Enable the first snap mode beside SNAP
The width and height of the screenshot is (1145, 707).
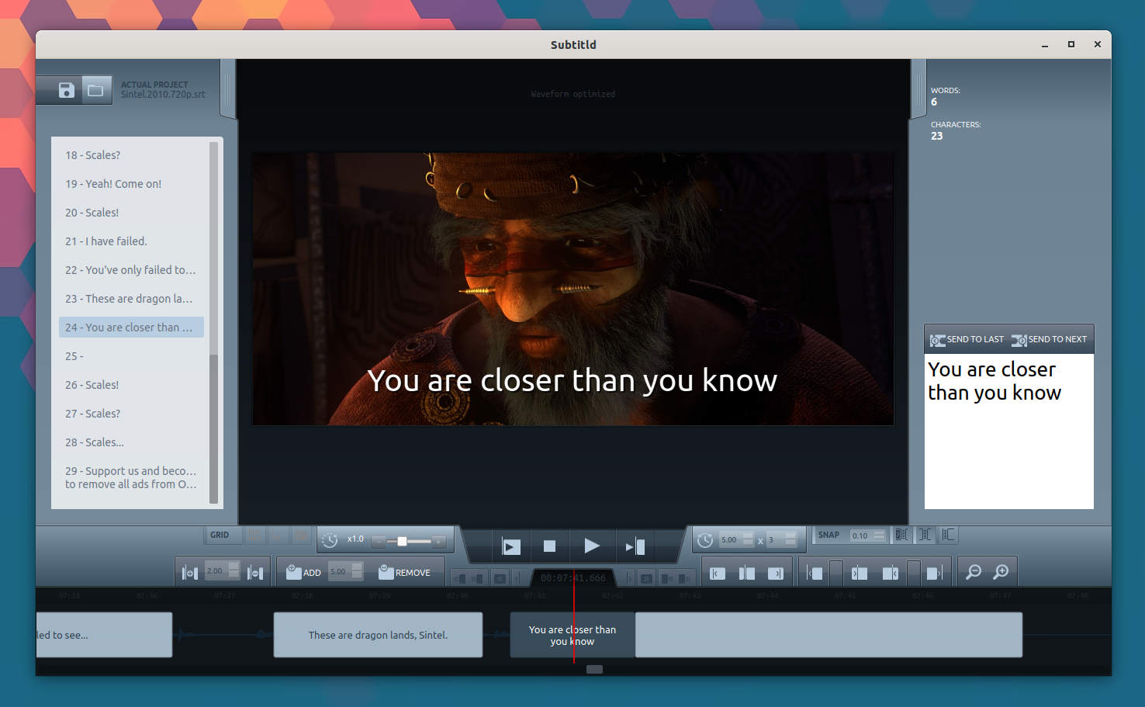901,535
